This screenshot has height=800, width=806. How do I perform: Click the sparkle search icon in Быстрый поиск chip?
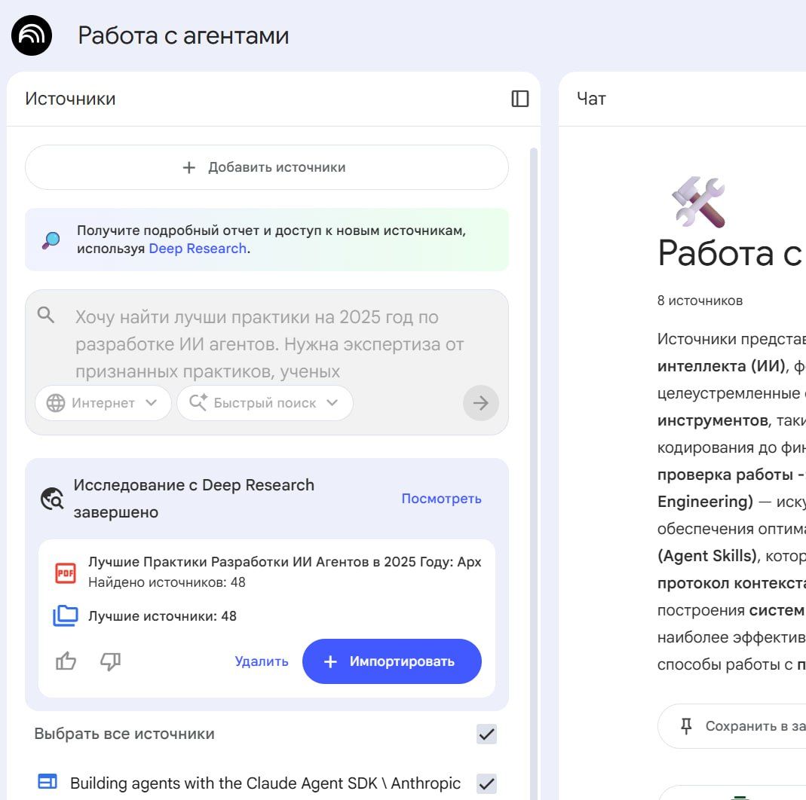[x=198, y=402]
